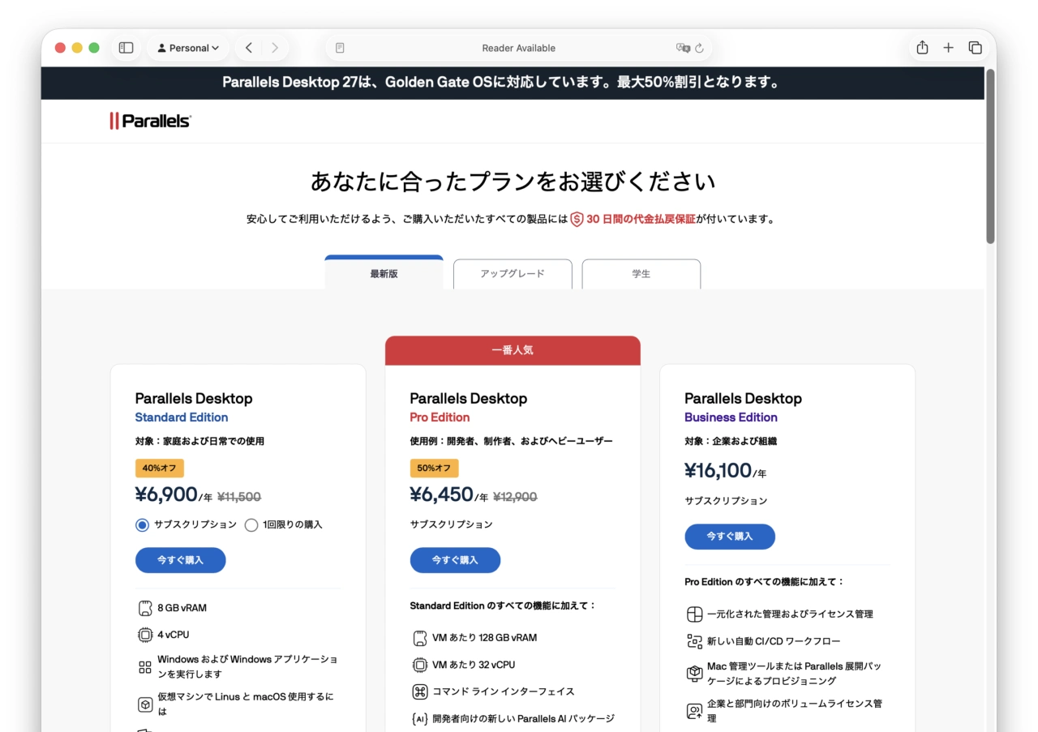Switch to the アップグレード tab
The width and height of the screenshot is (1038, 732).
(513, 274)
